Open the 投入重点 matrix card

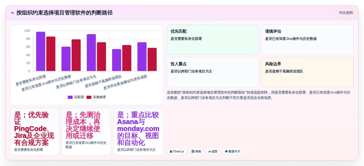pyautogui.click(x=213, y=72)
